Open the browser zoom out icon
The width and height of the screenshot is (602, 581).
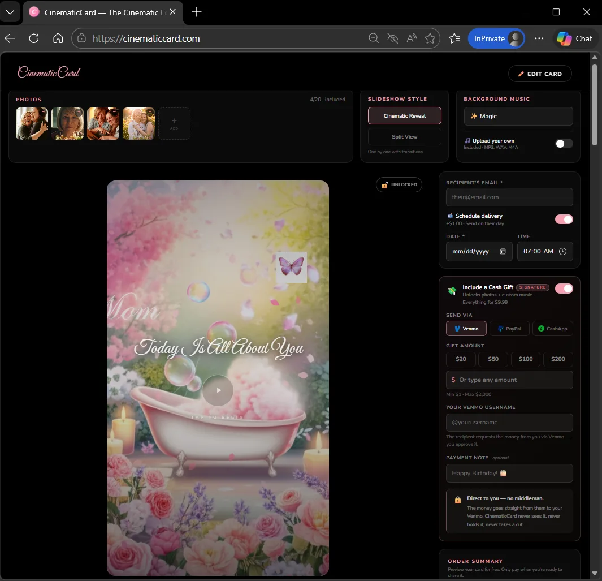[x=374, y=38]
